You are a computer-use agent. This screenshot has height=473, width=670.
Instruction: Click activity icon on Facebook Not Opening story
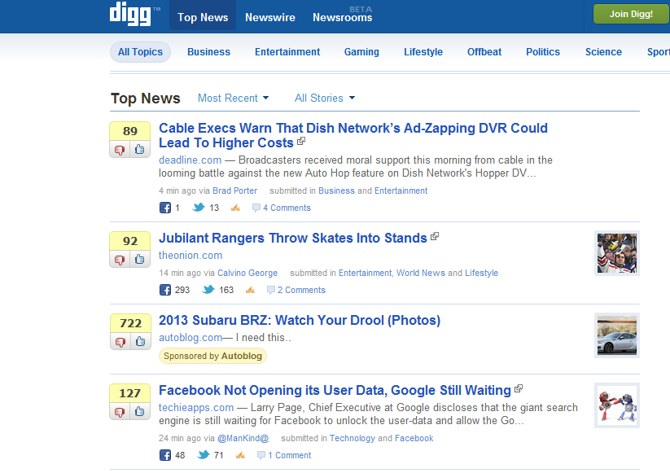241,455
